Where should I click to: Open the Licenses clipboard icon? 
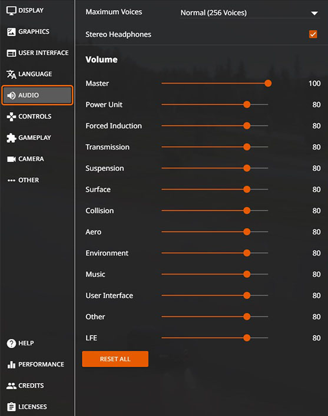(x=11, y=407)
